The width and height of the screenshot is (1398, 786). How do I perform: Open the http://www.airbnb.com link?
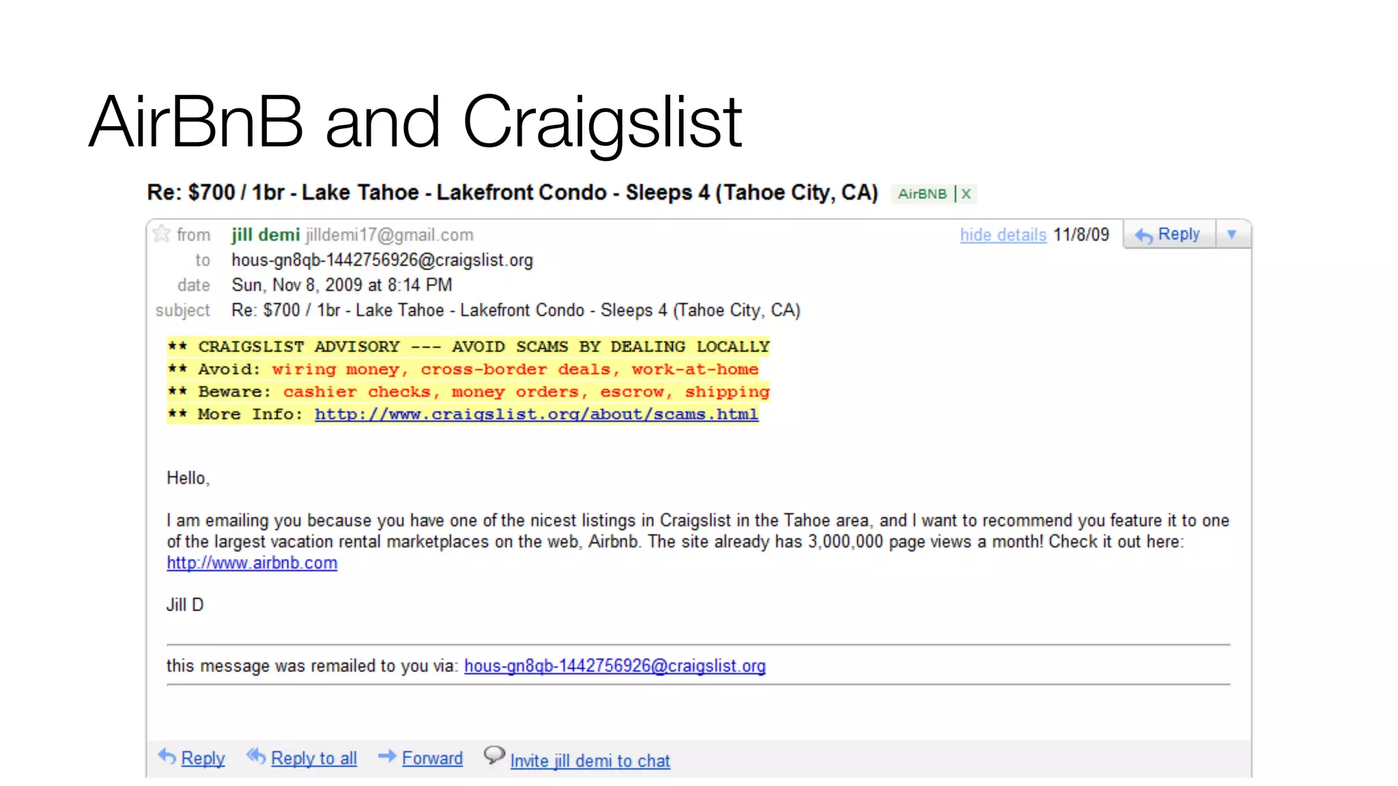coord(252,563)
